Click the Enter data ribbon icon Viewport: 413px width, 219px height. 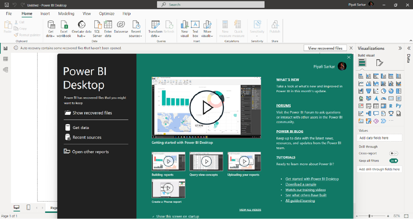[108, 25]
